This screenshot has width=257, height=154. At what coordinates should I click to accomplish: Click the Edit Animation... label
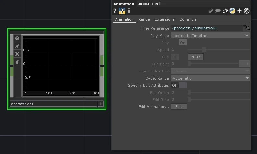(x=153, y=107)
